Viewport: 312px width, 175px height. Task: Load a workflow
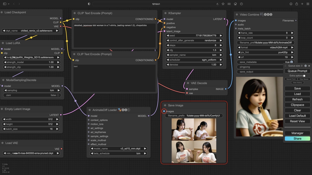click(x=297, y=94)
